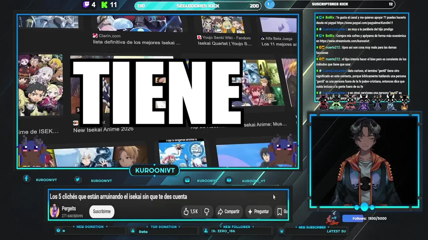428x240 pixels.
Task: Like the video with the thumbs-up icon
Action: (x=186, y=211)
